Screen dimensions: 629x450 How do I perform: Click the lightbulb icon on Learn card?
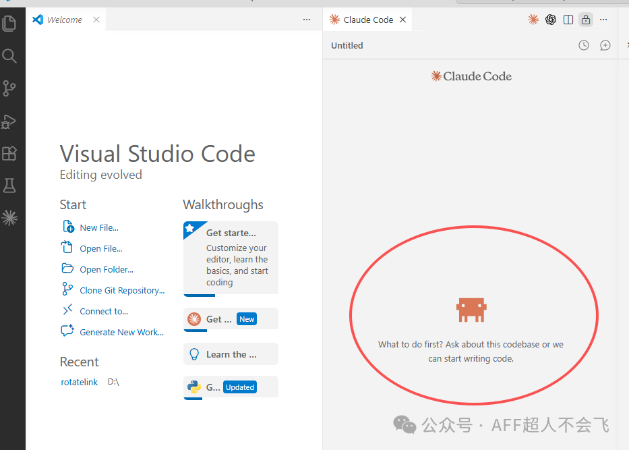[194, 354]
